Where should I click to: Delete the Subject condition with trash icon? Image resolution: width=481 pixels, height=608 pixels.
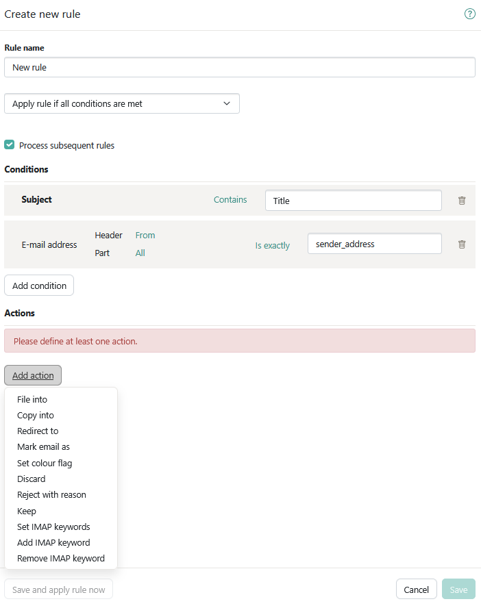(462, 201)
